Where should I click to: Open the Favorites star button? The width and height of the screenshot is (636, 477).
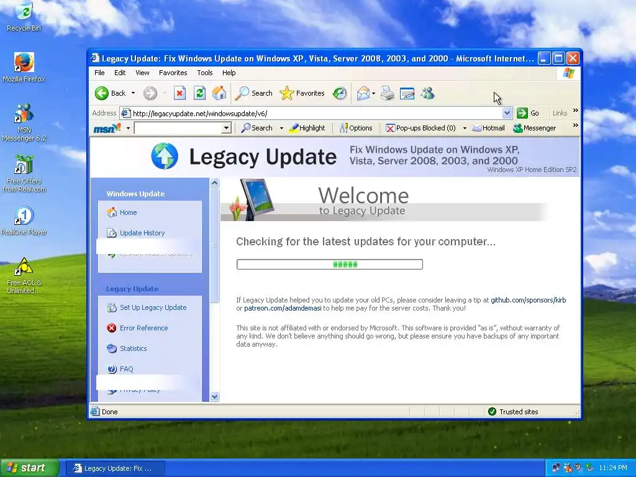[302, 93]
